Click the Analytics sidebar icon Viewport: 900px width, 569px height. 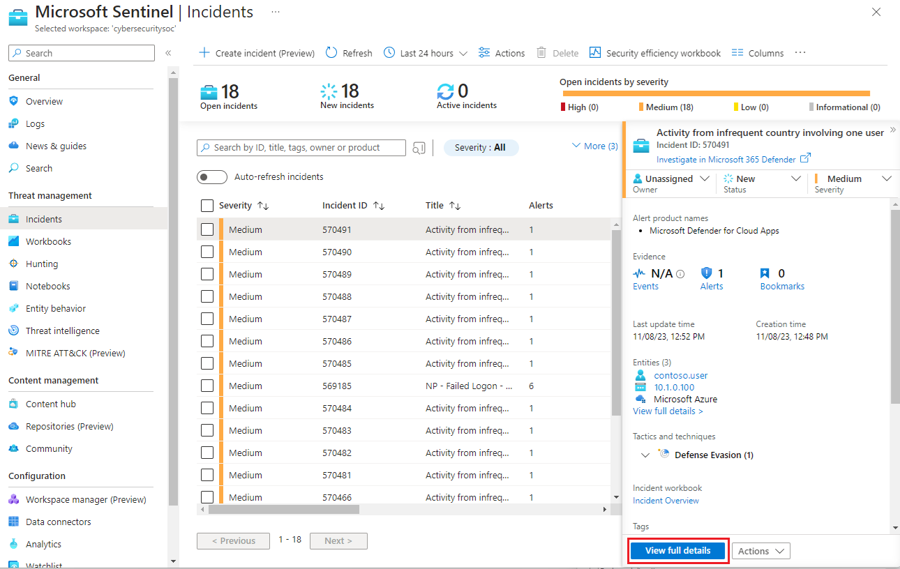[x=13, y=544]
